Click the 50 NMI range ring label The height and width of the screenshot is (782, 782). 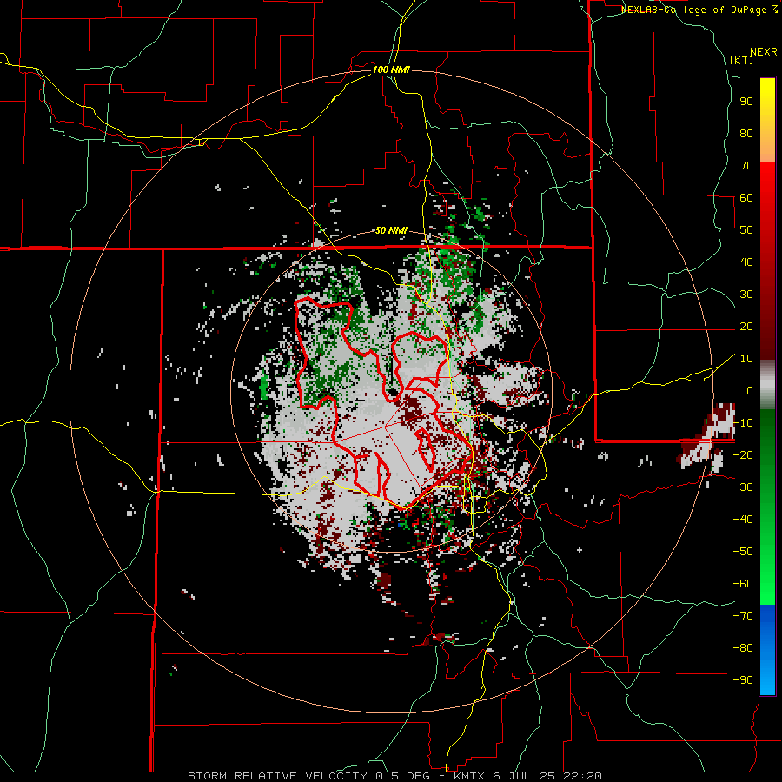(391, 230)
